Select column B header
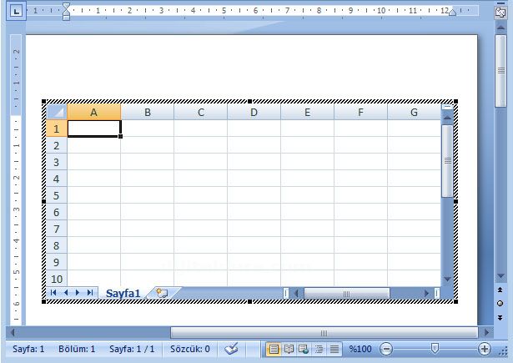This screenshot has height=363, width=513. 147,112
